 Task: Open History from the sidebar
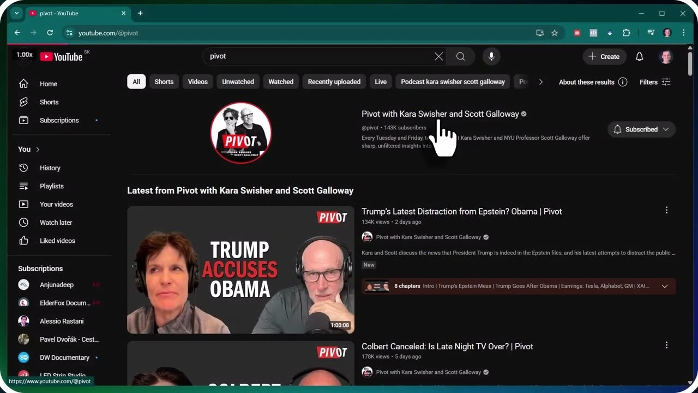(50, 168)
